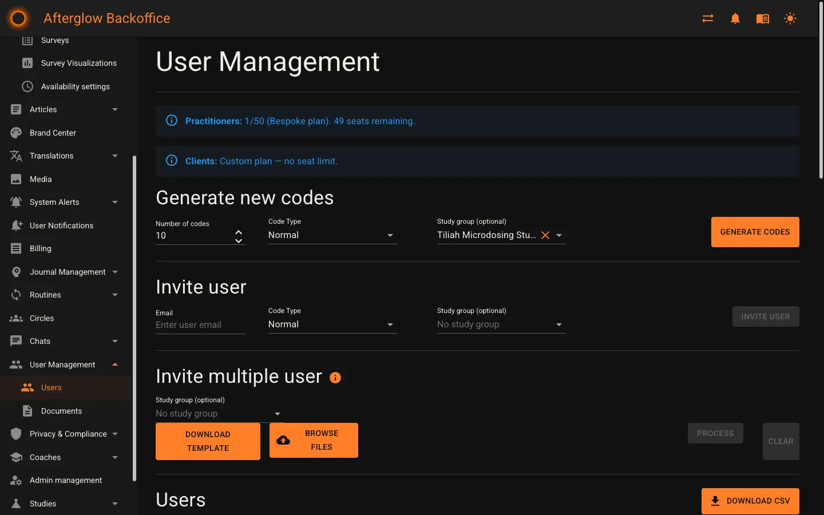Clear the Tiliah Microdosing study group selection
The height and width of the screenshot is (515, 824).
(x=545, y=235)
